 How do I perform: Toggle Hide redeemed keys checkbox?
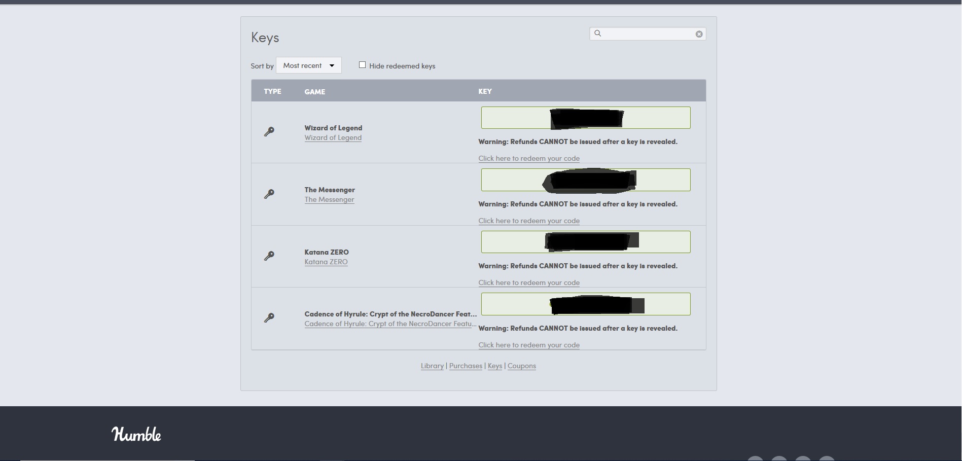pyautogui.click(x=362, y=65)
